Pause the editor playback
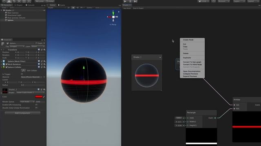The width and height of the screenshot is (261, 146). 130,1
